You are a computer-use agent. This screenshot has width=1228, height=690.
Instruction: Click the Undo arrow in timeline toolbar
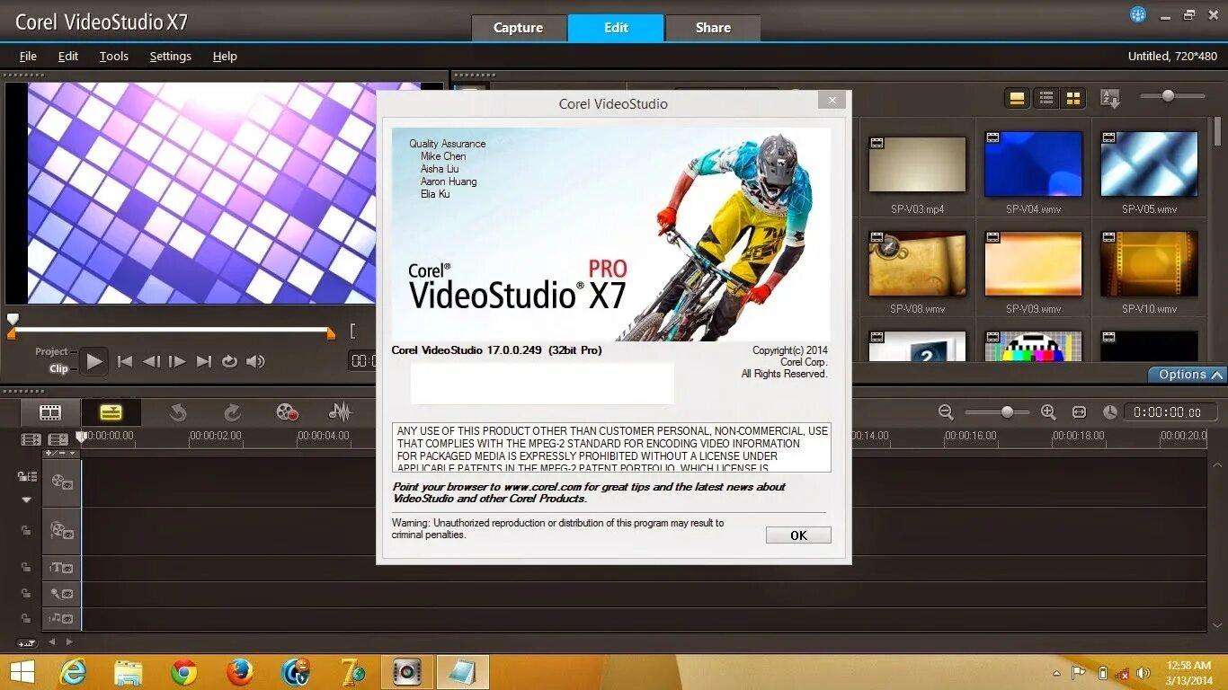coord(178,412)
